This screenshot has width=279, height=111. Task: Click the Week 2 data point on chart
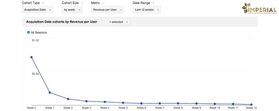[68, 99]
